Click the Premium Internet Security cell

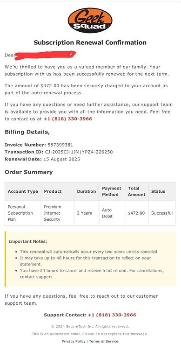point(57,213)
